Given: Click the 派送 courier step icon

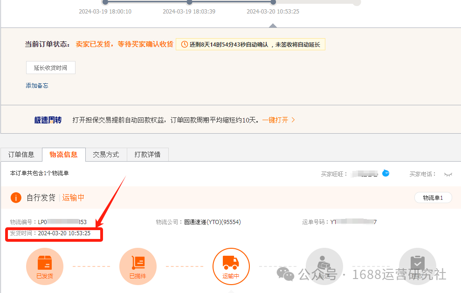Looking at the screenshot, I should [x=324, y=266].
